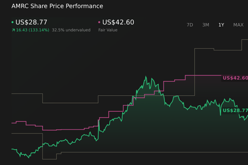Show the MAX time range
Screen dimensions: 248x165
coord(238,25)
